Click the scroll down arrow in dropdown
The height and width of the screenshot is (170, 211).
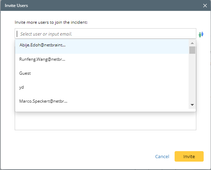pyautogui.click(x=192, y=105)
